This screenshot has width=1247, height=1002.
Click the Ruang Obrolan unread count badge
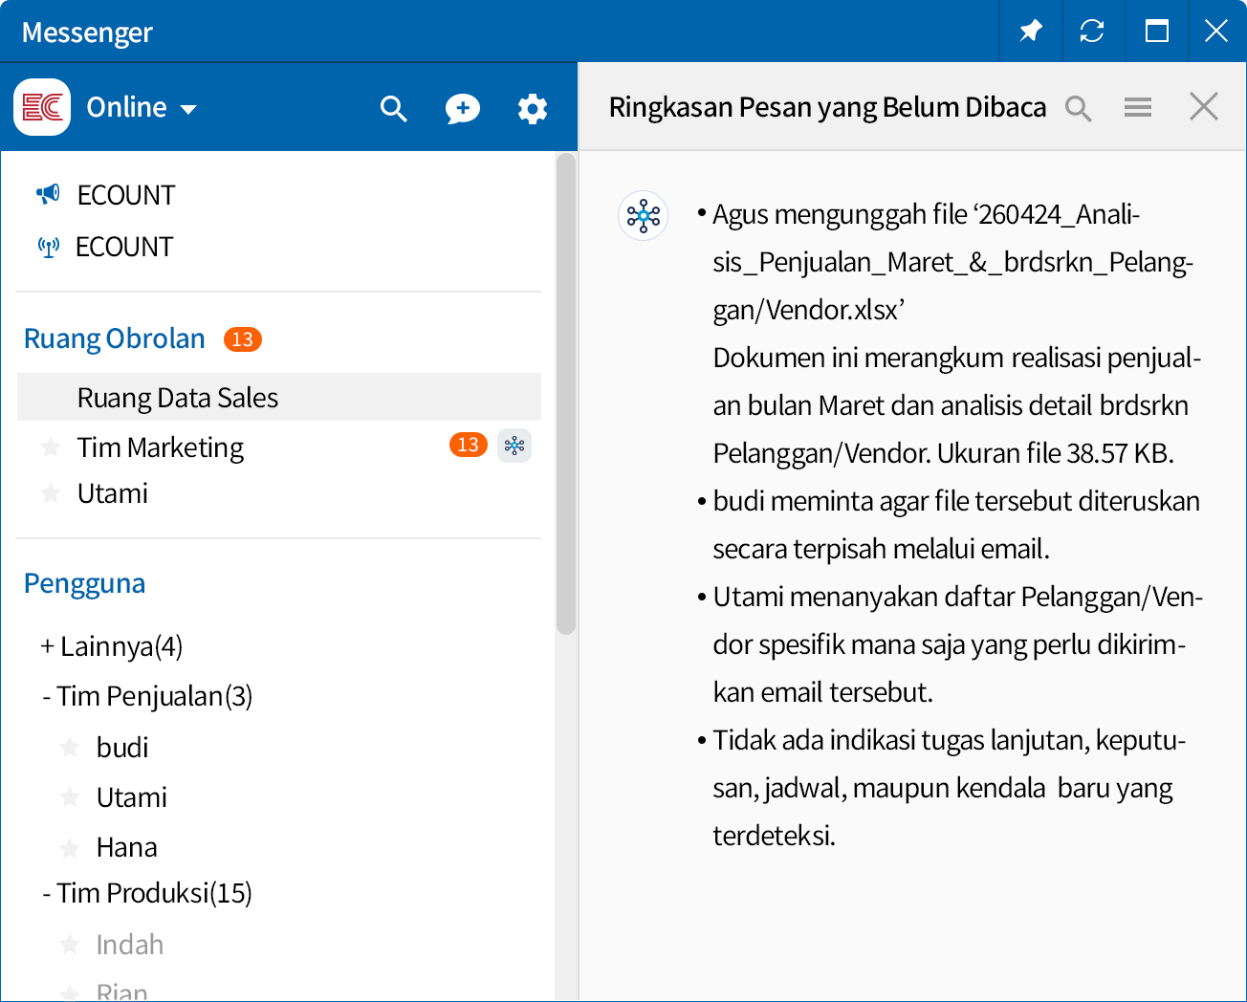(243, 339)
